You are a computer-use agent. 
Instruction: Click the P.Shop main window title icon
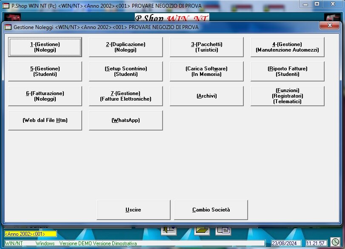[x=6, y=6]
